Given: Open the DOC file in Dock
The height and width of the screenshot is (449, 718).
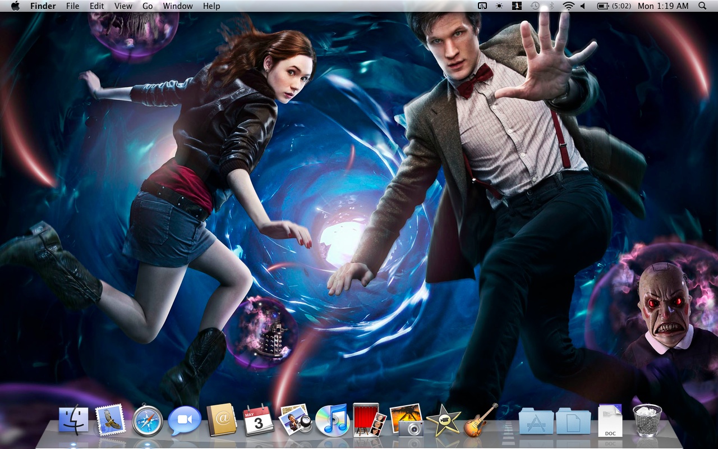Looking at the screenshot, I should coord(610,421).
